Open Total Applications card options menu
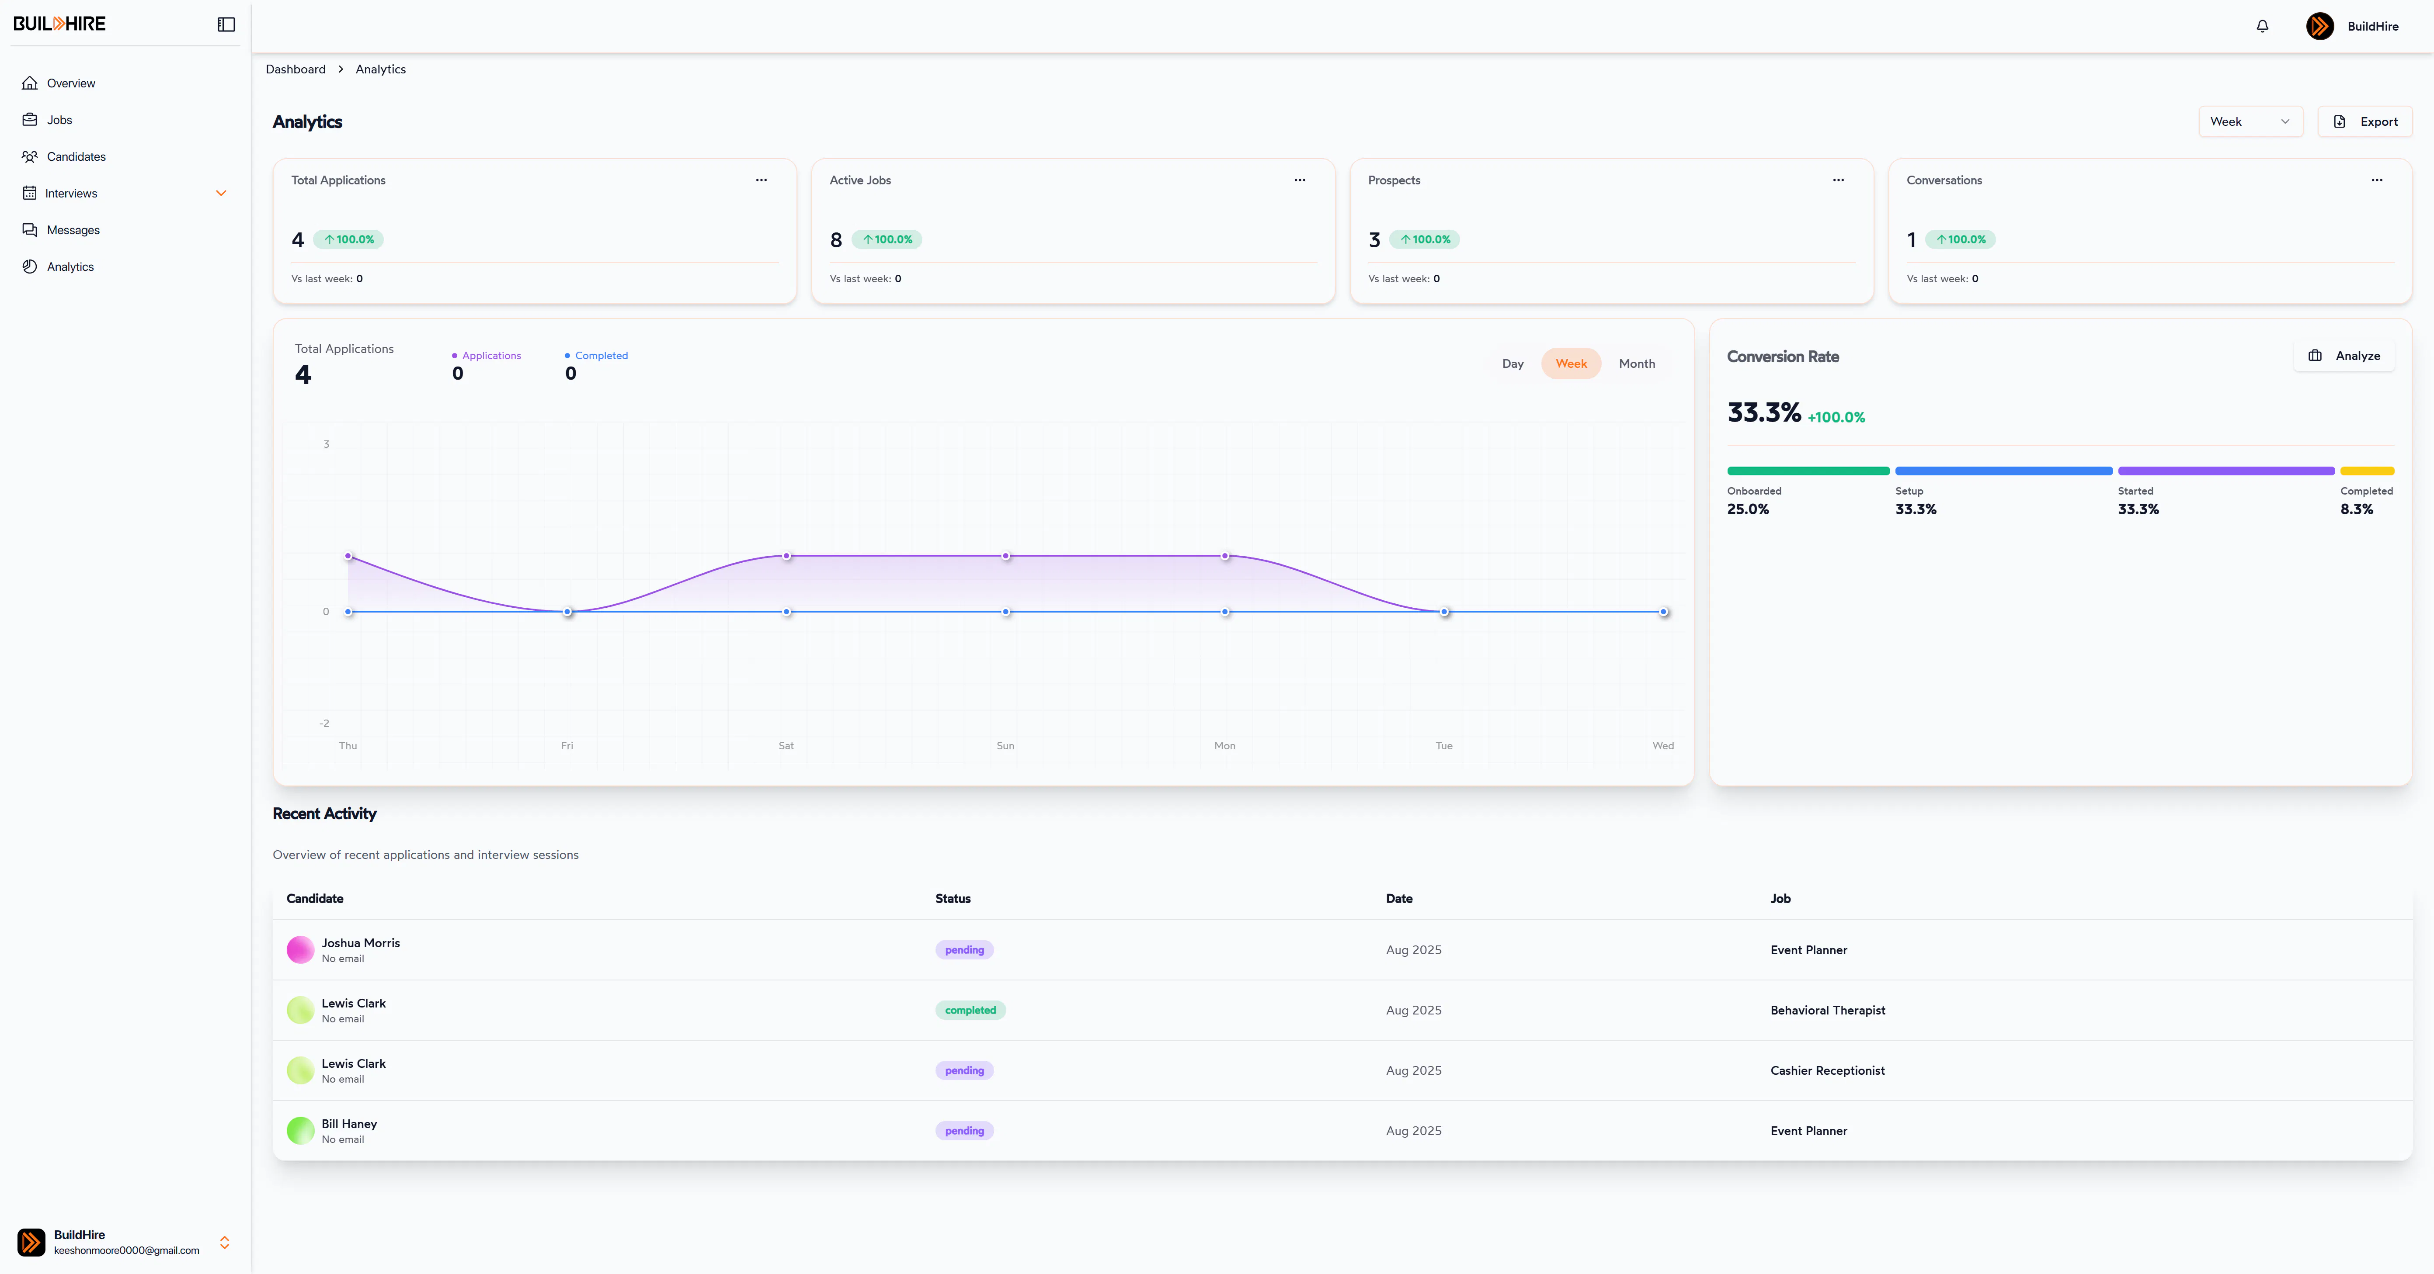2434x1274 pixels. tap(761, 180)
